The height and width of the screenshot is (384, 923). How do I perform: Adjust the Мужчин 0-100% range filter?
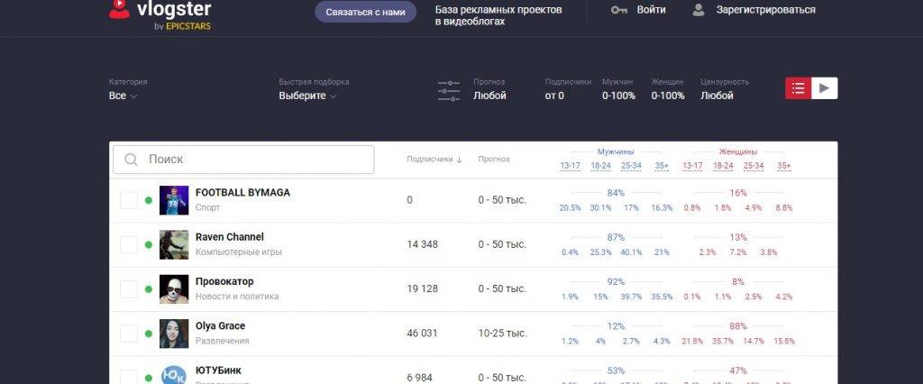click(x=618, y=96)
